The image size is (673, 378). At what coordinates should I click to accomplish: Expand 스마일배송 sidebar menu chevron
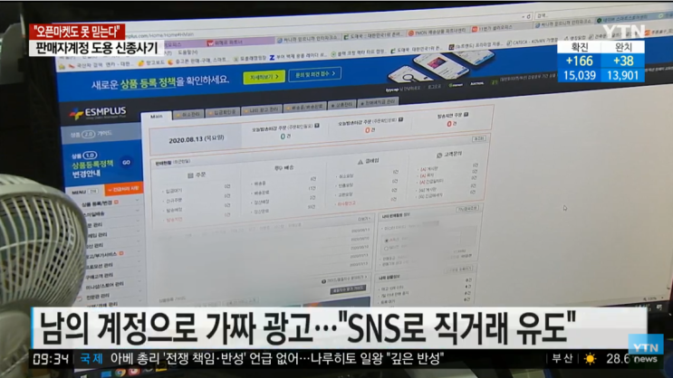pyautogui.click(x=138, y=211)
